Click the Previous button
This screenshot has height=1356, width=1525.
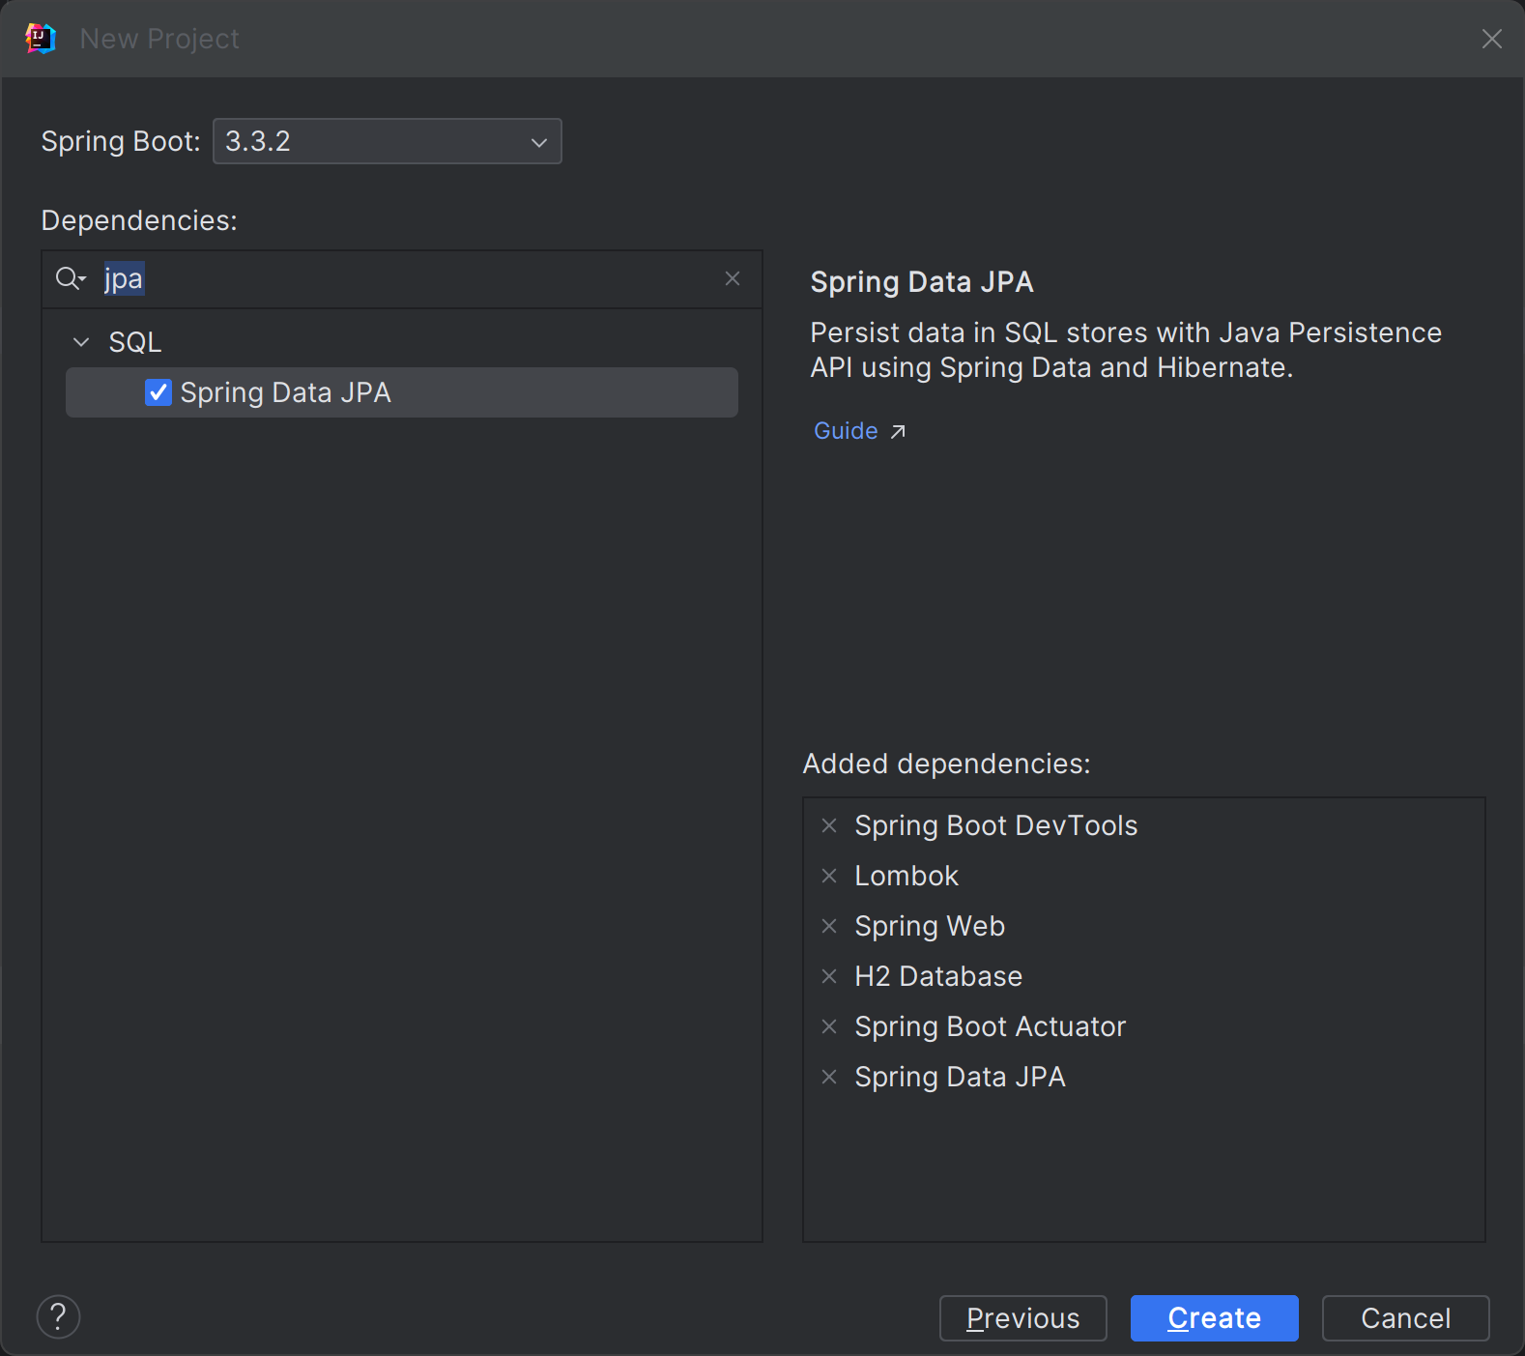coord(1023,1318)
